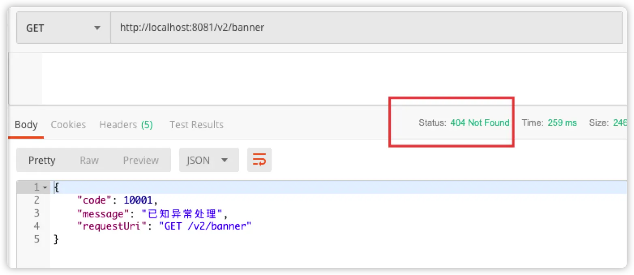
Task: Select the Raw view button
Action: 89,160
